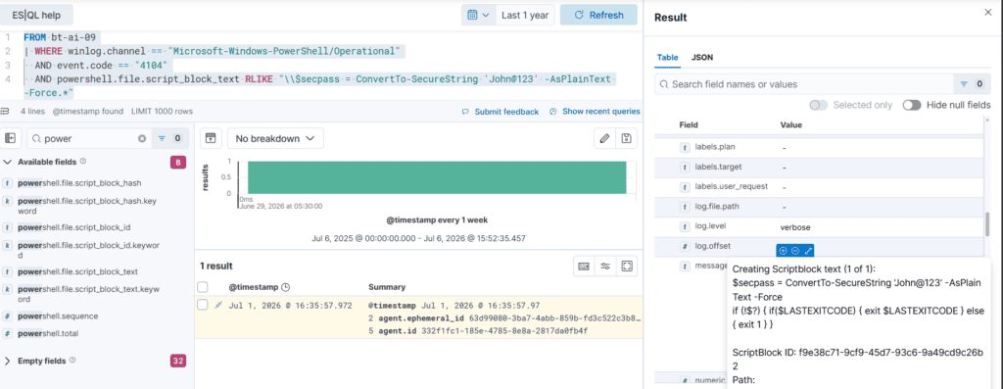1003x389 pixels.
Task: Enter full screen for results table
Action: point(627,267)
